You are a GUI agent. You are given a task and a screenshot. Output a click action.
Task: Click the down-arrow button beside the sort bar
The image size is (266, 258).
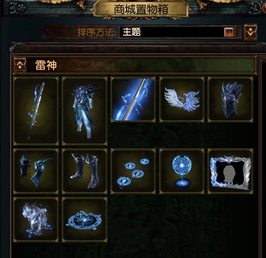[251, 32]
